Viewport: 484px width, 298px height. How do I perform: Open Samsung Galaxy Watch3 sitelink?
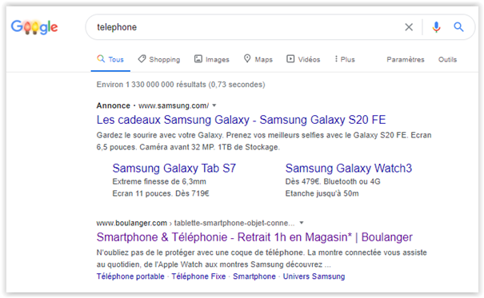pos(349,169)
